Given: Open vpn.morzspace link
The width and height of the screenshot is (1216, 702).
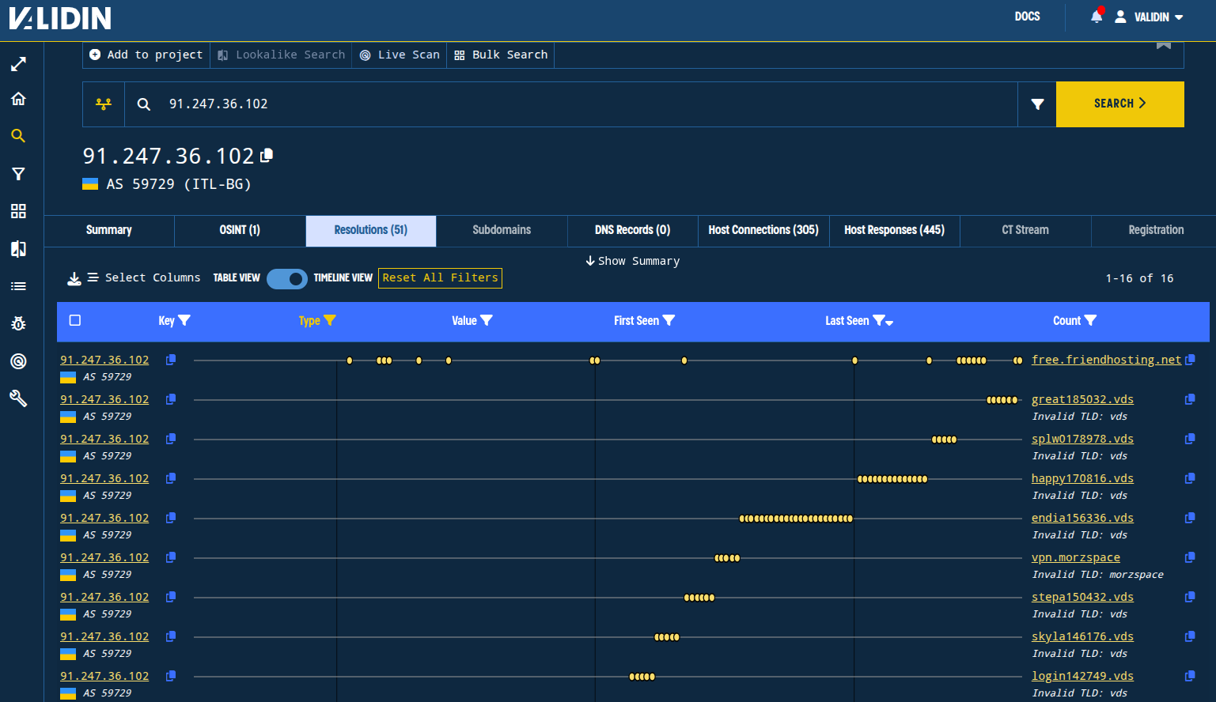Looking at the screenshot, I should 1076,557.
